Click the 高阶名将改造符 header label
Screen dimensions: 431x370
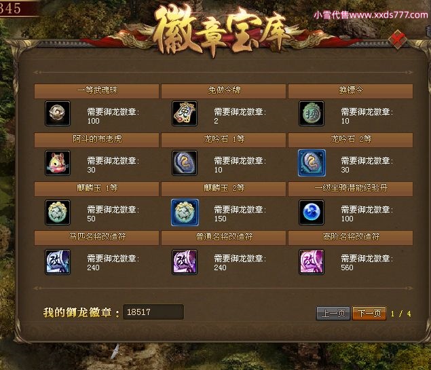(351, 237)
